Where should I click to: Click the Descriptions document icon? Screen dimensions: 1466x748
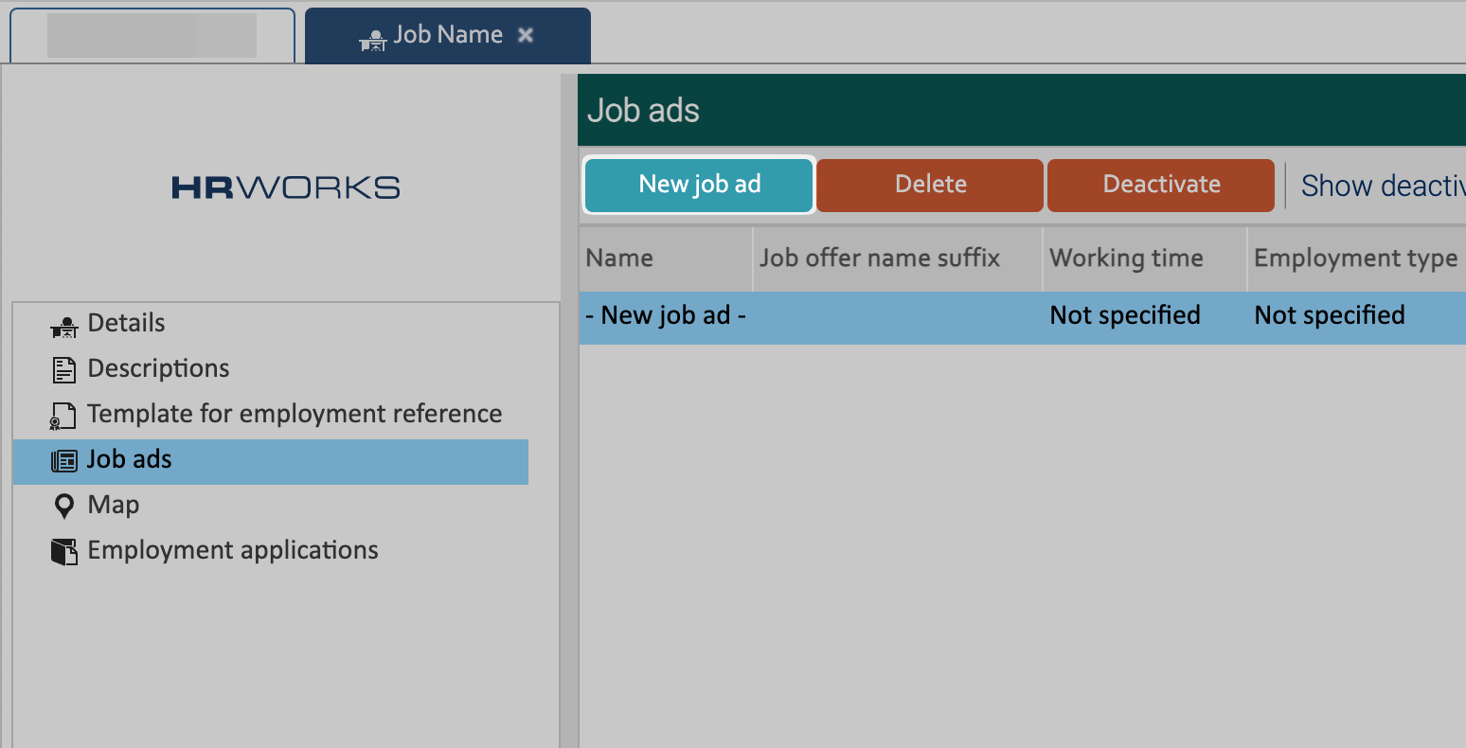tap(63, 369)
